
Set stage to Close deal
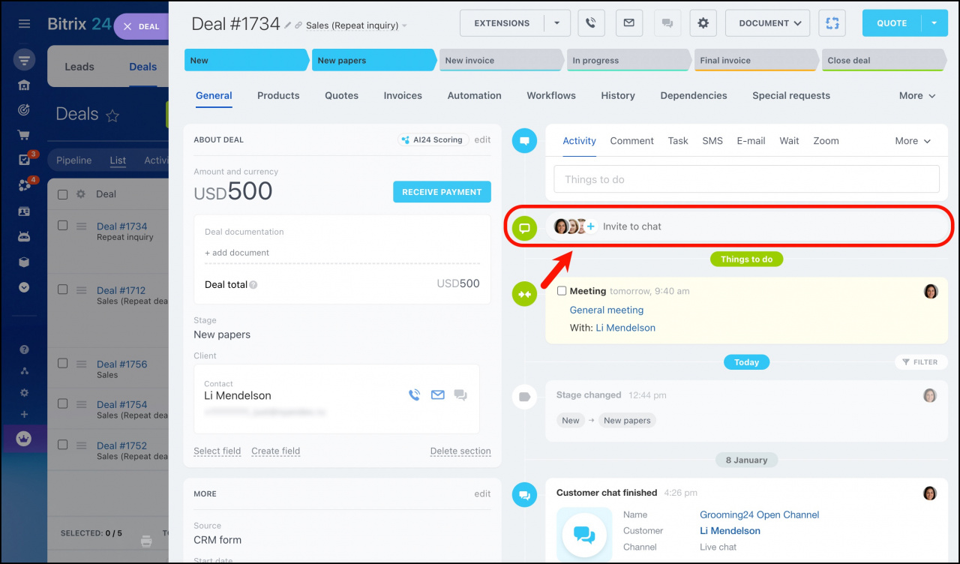884,61
